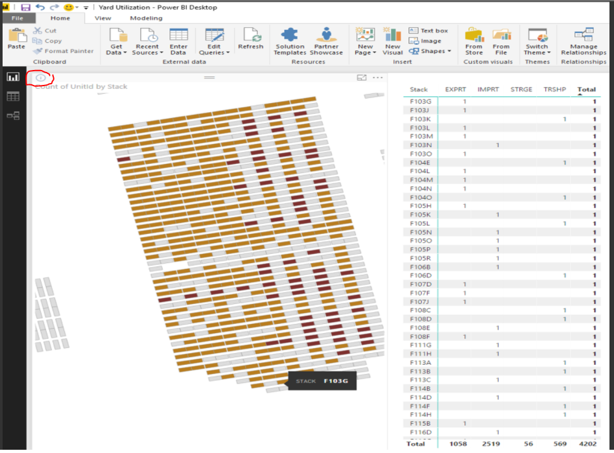Viewport: 614px width, 453px height.
Task: Select row F113A in the table
Action: click(502, 362)
